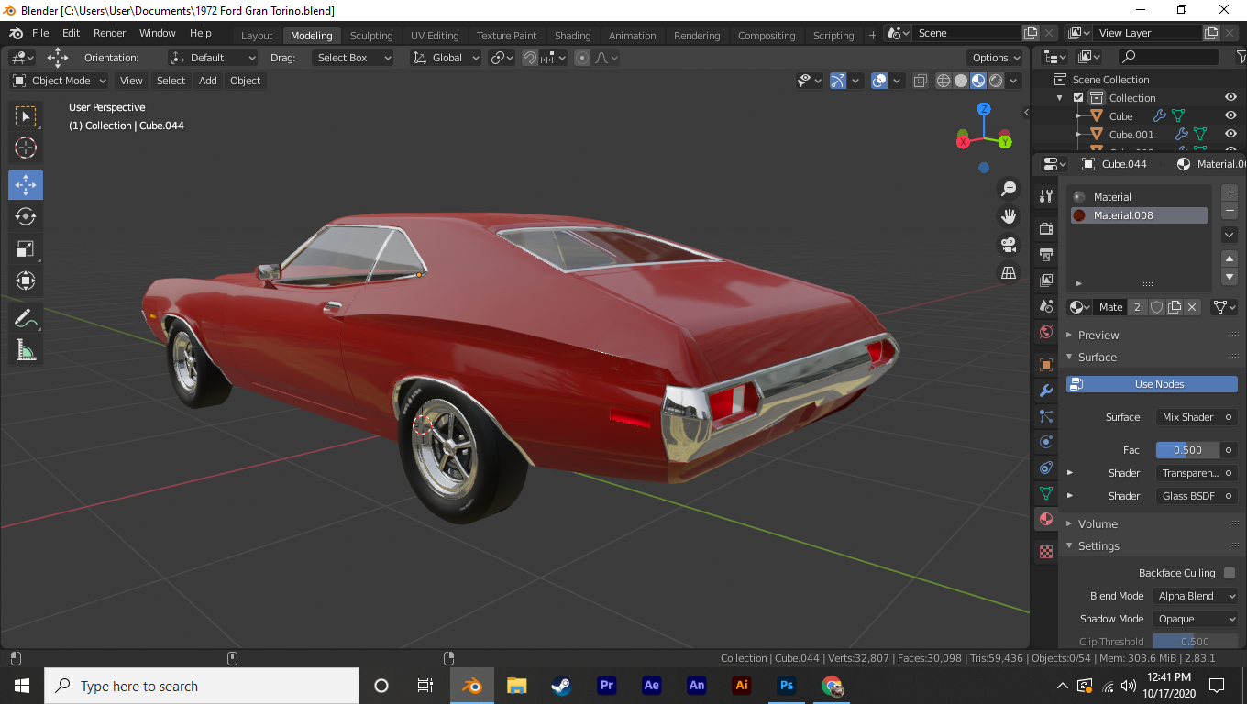Select the Move tool in toolbar
1247x704 pixels.
26,184
